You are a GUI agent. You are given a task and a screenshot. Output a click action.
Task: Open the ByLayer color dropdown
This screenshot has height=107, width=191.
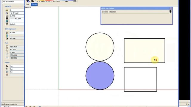pyautogui.click(x=17, y=13)
